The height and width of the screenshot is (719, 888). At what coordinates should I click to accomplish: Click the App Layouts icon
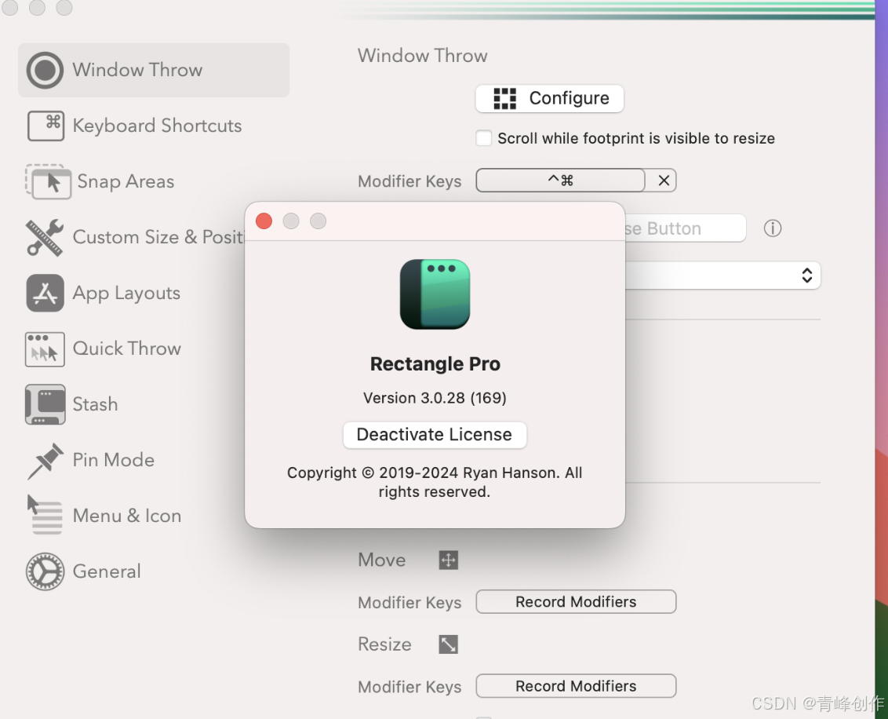coord(45,293)
